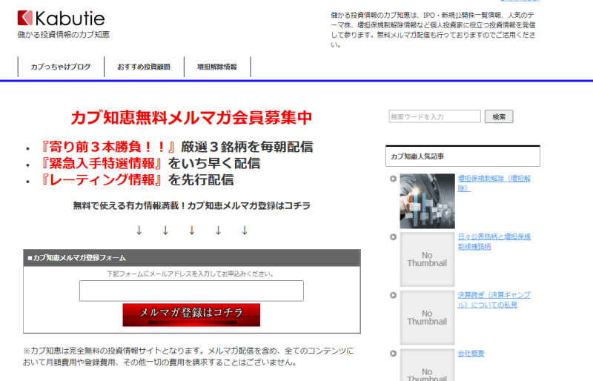
Task: Click the email address field in registration form
Action: pos(191,291)
